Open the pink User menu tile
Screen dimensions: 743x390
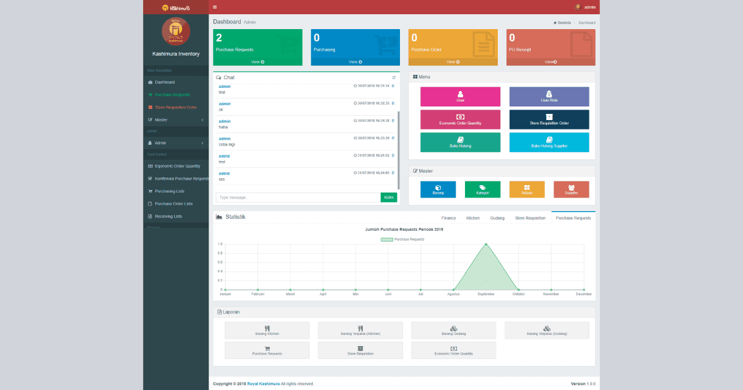(x=460, y=97)
